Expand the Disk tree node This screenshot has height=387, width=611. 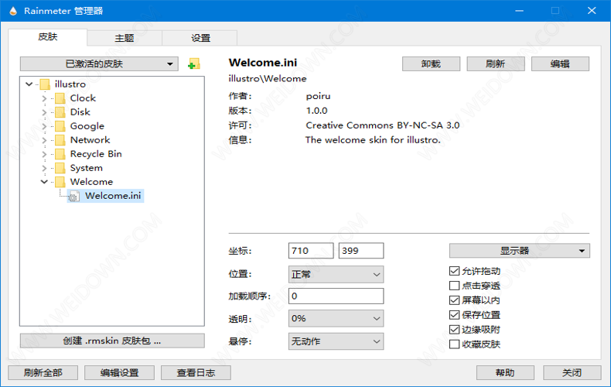coord(44,112)
